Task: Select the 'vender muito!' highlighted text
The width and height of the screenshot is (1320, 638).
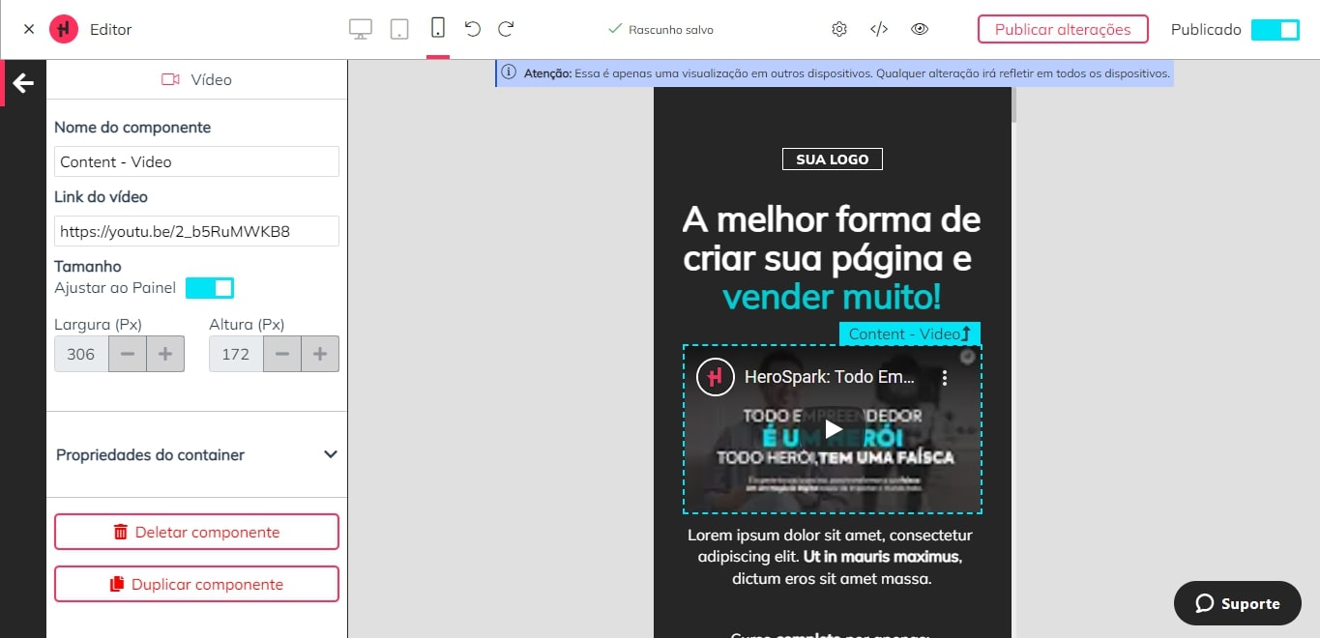Action: (832, 297)
